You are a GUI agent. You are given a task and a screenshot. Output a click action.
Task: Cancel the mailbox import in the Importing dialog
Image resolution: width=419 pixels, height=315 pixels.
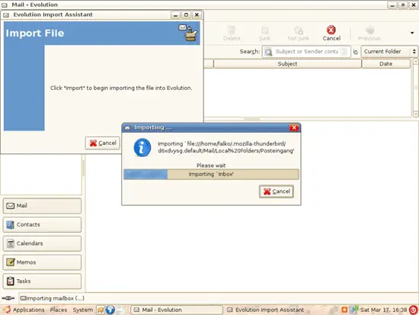(277, 191)
